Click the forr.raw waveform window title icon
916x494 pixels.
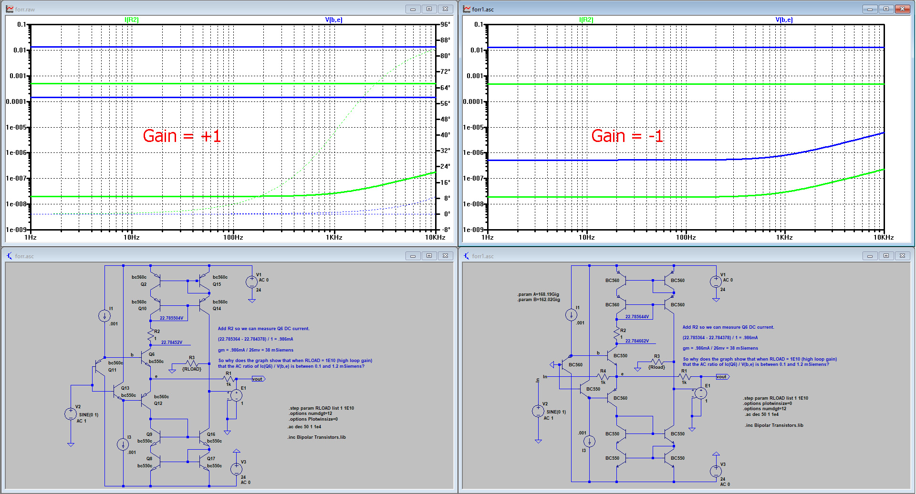click(x=10, y=9)
